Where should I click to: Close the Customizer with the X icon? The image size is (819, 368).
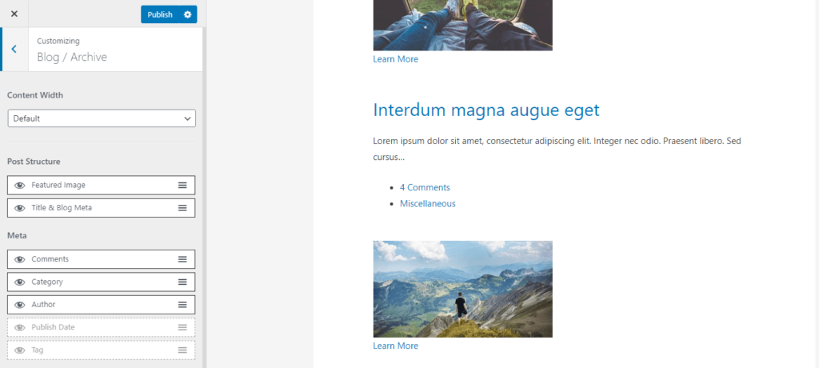point(14,14)
